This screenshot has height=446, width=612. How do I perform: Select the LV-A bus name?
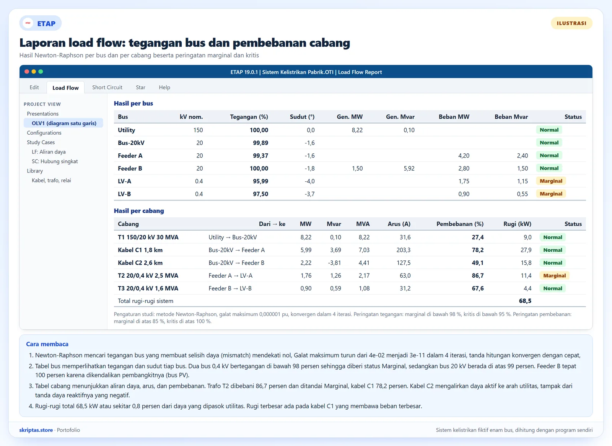(x=124, y=181)
